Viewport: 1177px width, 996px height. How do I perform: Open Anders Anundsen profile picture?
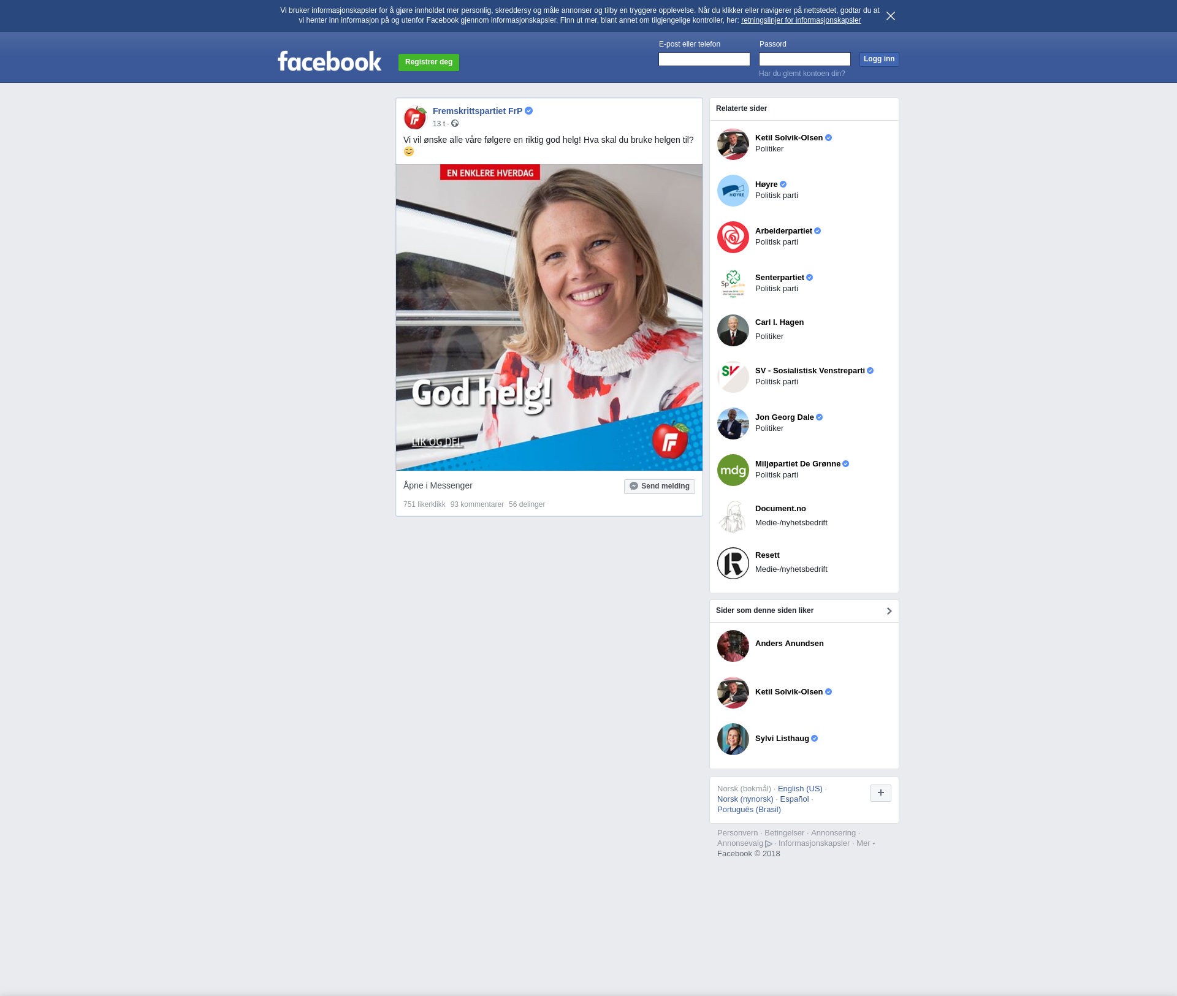coord(733,646)
